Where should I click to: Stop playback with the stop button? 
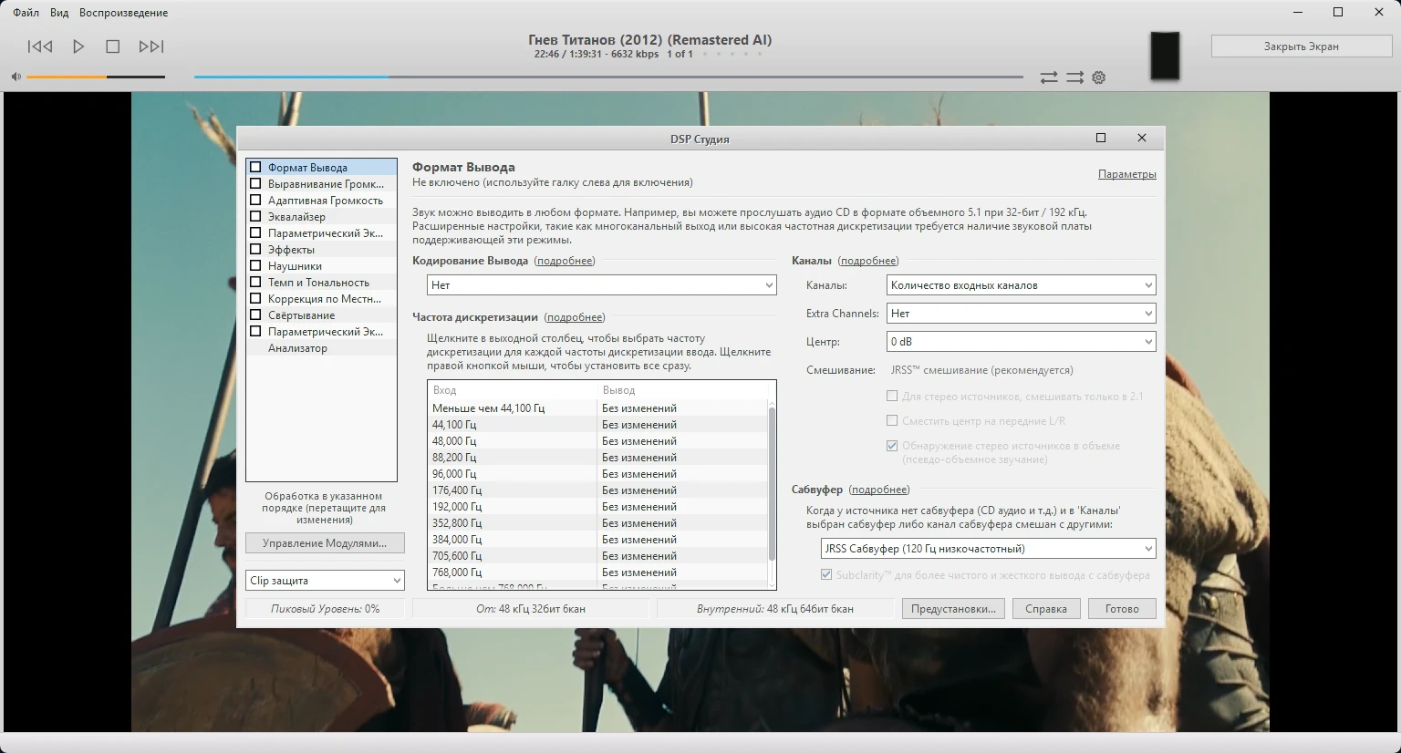(x=113, y=46)
